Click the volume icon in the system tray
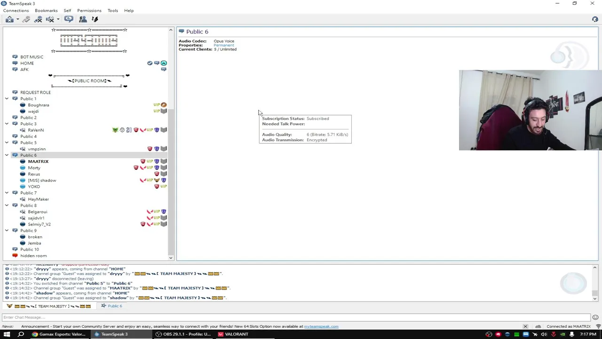 544,334
